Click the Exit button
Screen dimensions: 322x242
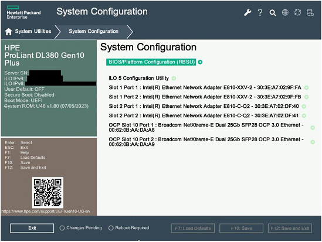(x=32, y=228)
